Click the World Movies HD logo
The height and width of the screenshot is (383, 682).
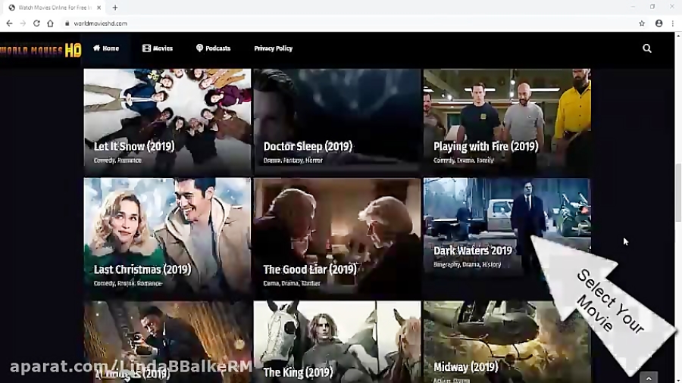tap(40, 50)
